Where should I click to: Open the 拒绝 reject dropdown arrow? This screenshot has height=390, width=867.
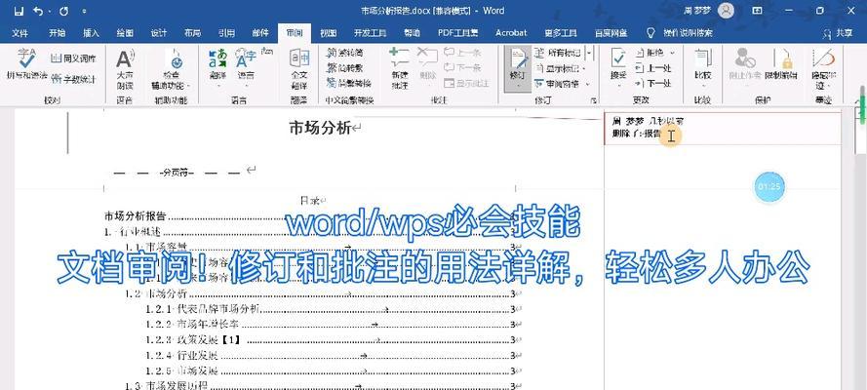pos(672,53)
